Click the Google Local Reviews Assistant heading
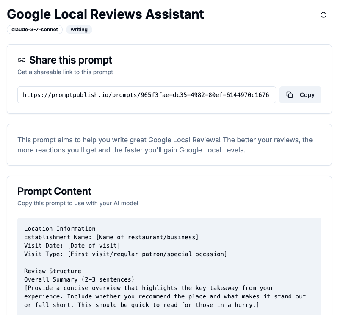The height and width of the screenshot is (315, 343). coord(105,14)
